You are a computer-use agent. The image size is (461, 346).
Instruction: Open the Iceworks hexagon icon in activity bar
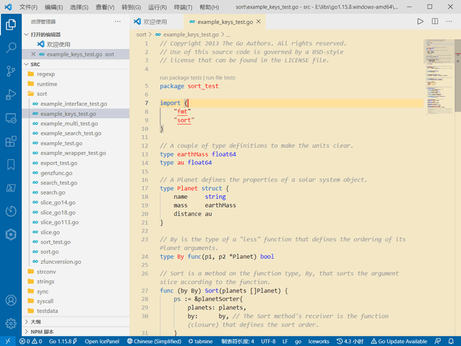click(x=11, y=234)
